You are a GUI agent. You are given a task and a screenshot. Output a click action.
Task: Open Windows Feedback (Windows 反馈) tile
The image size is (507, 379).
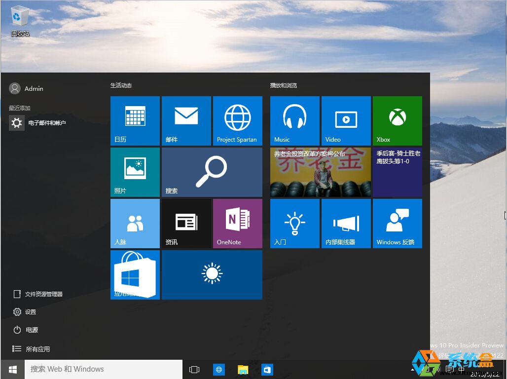point(397,223)
